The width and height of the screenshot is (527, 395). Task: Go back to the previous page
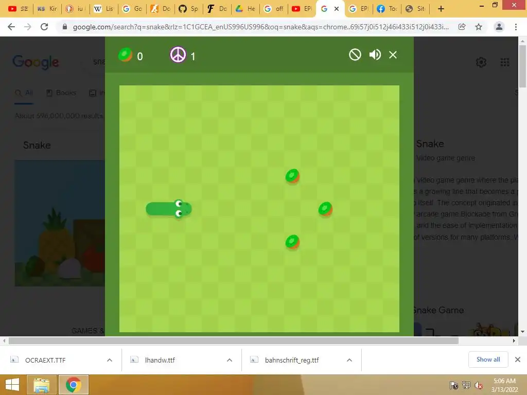[x=11, y=27]
